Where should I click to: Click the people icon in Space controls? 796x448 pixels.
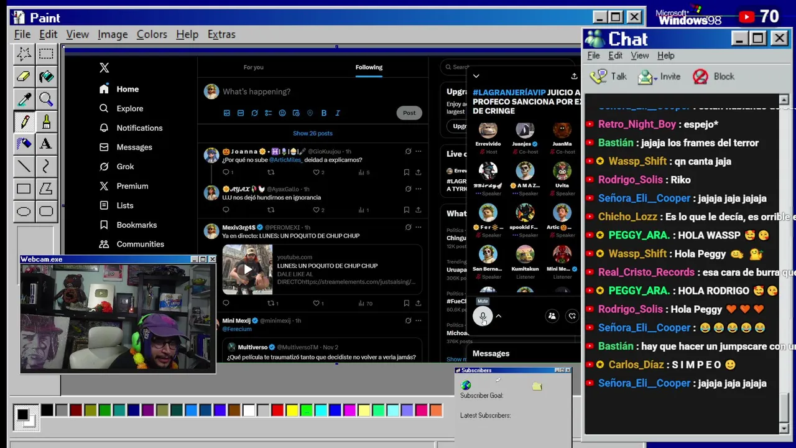tap(552, 316)
